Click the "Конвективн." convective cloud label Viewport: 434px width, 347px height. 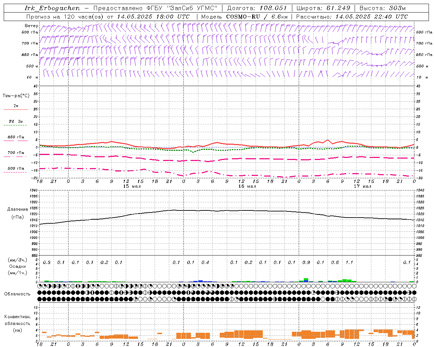pyautogui.click(x=18, y=317)
